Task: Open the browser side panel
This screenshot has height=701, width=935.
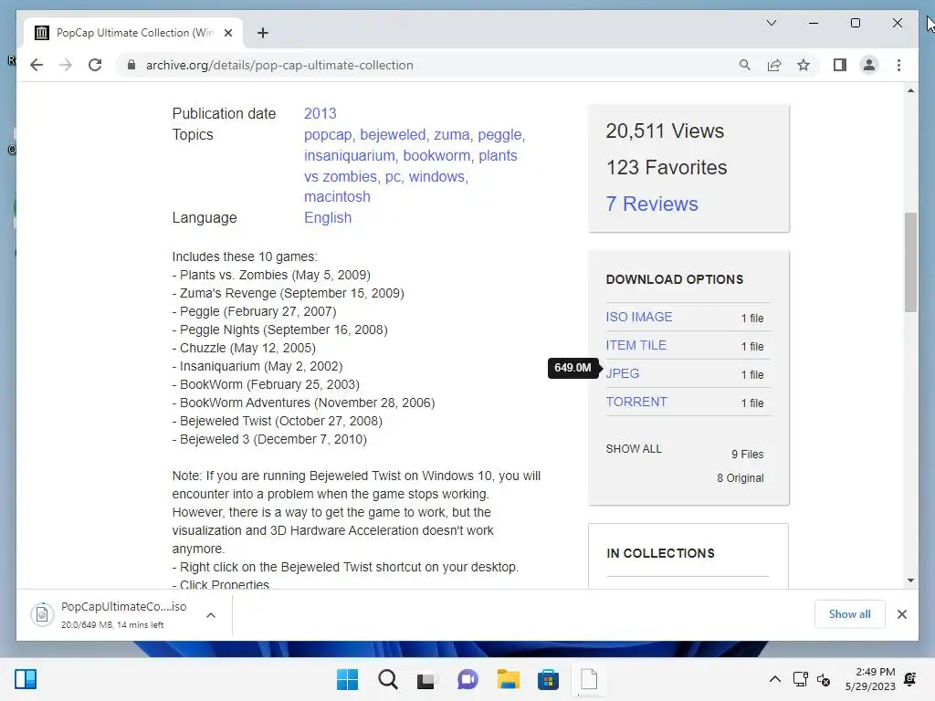Action: pyautogui.click(x=840, y=65)
